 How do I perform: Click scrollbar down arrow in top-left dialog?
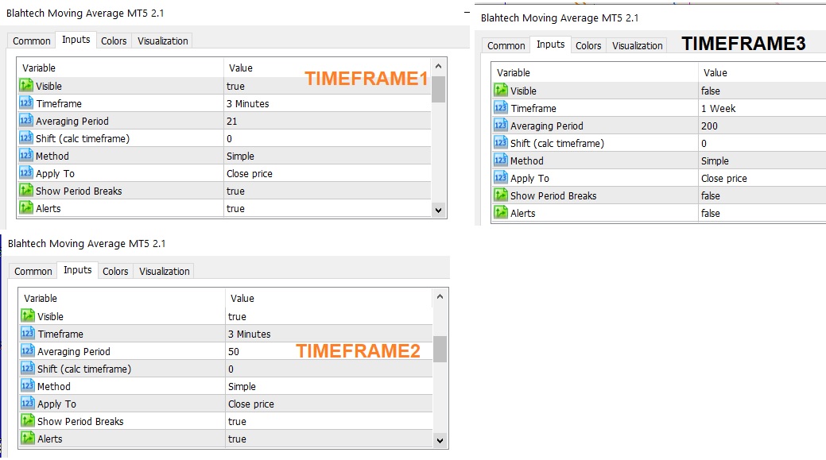438,210
